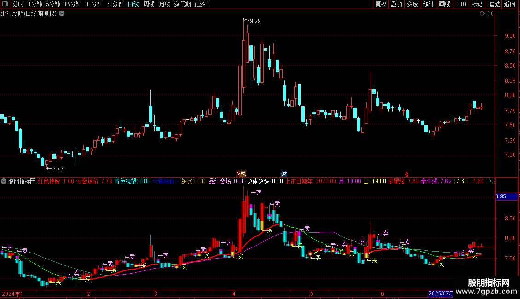
Task: Click the 浙江新能(日线.前复权) chart title
Action: coord(29,14)
